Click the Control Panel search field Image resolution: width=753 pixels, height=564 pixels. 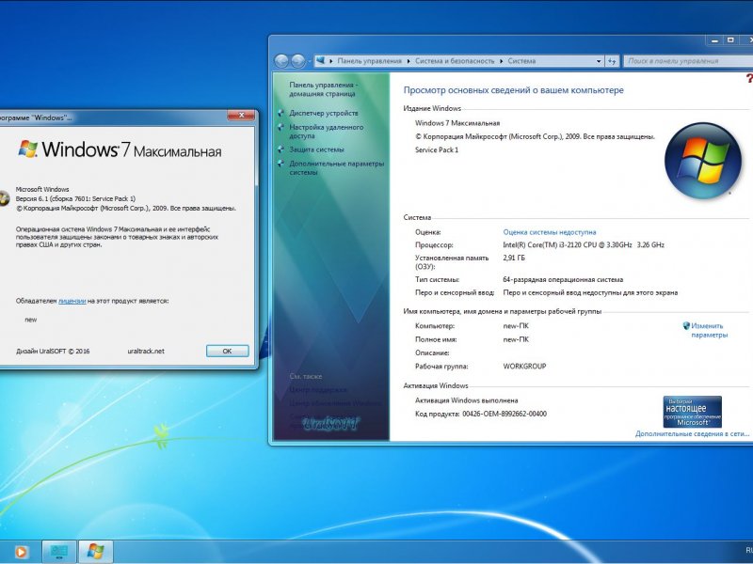coord(689,61)
